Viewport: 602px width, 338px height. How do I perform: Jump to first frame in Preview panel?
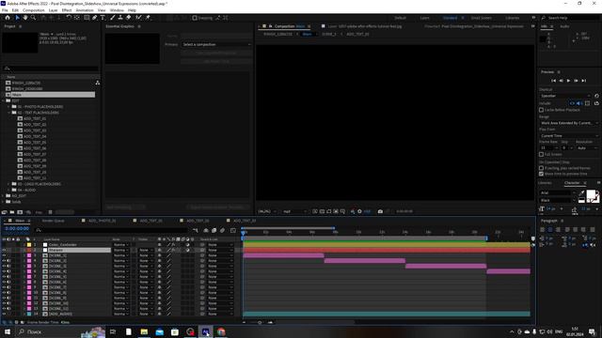point(553,81)
